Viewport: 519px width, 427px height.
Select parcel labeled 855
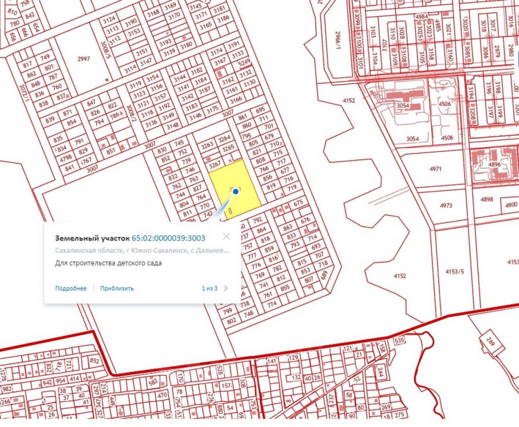pyautogui.click(x=285, y=288)
